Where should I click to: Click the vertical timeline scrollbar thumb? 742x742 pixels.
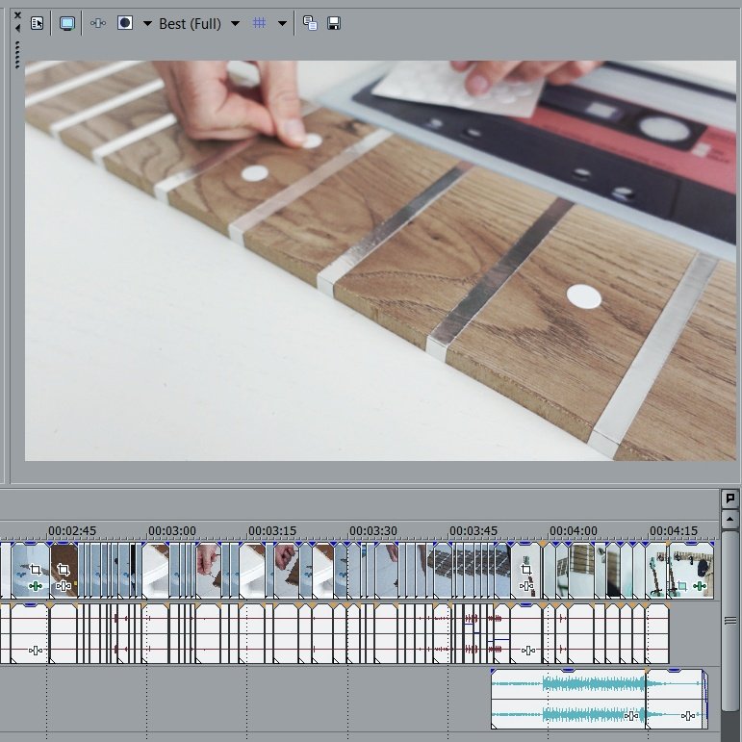(x=731, y=620)
